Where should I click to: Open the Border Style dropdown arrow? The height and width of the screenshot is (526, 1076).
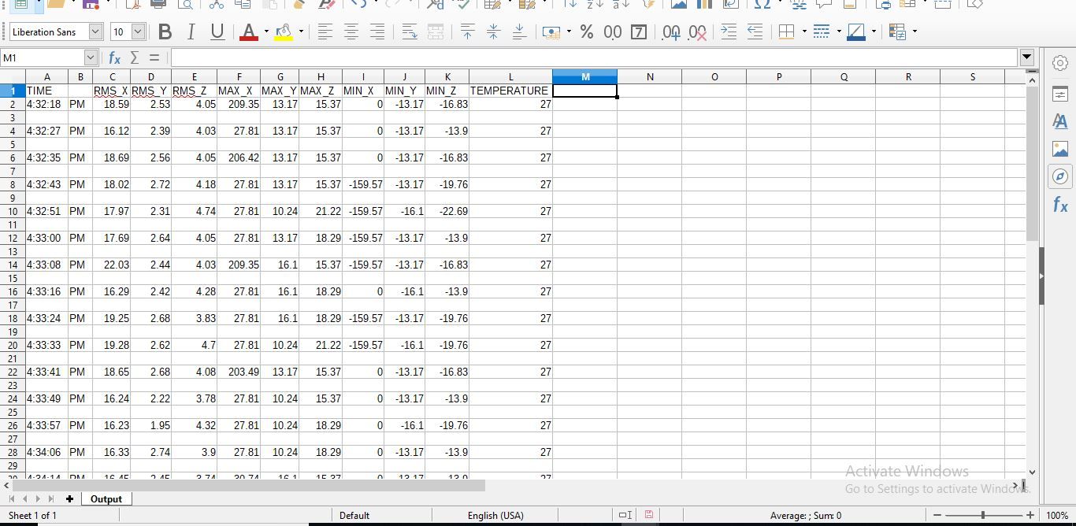838,32
